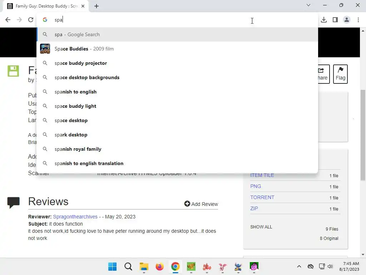Open the volume speaker tray icon

tap(330, 266)
